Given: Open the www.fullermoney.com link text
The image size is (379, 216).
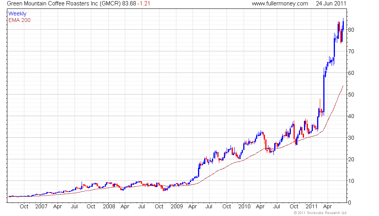Looking at the screenshot, I should [280, 3].
